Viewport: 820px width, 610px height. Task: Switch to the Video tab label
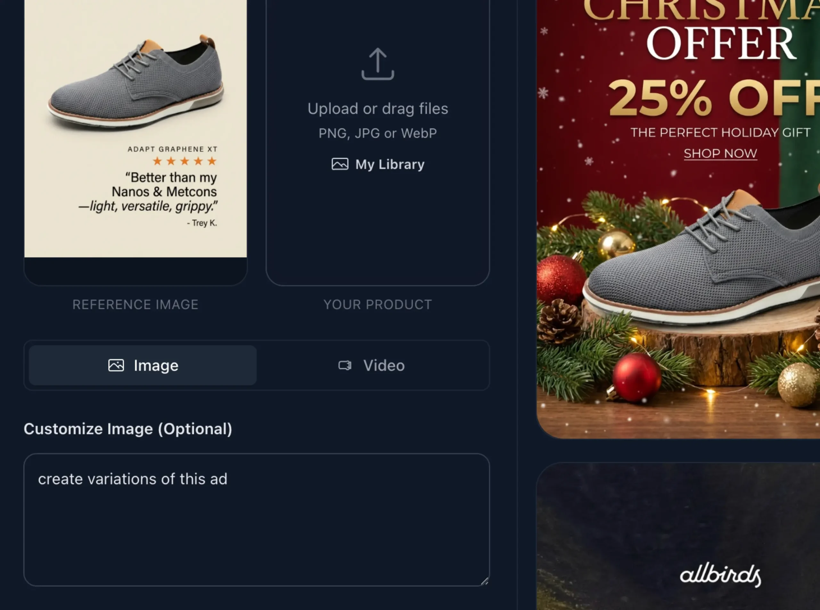pyautogui.click(x=384, y=366)
